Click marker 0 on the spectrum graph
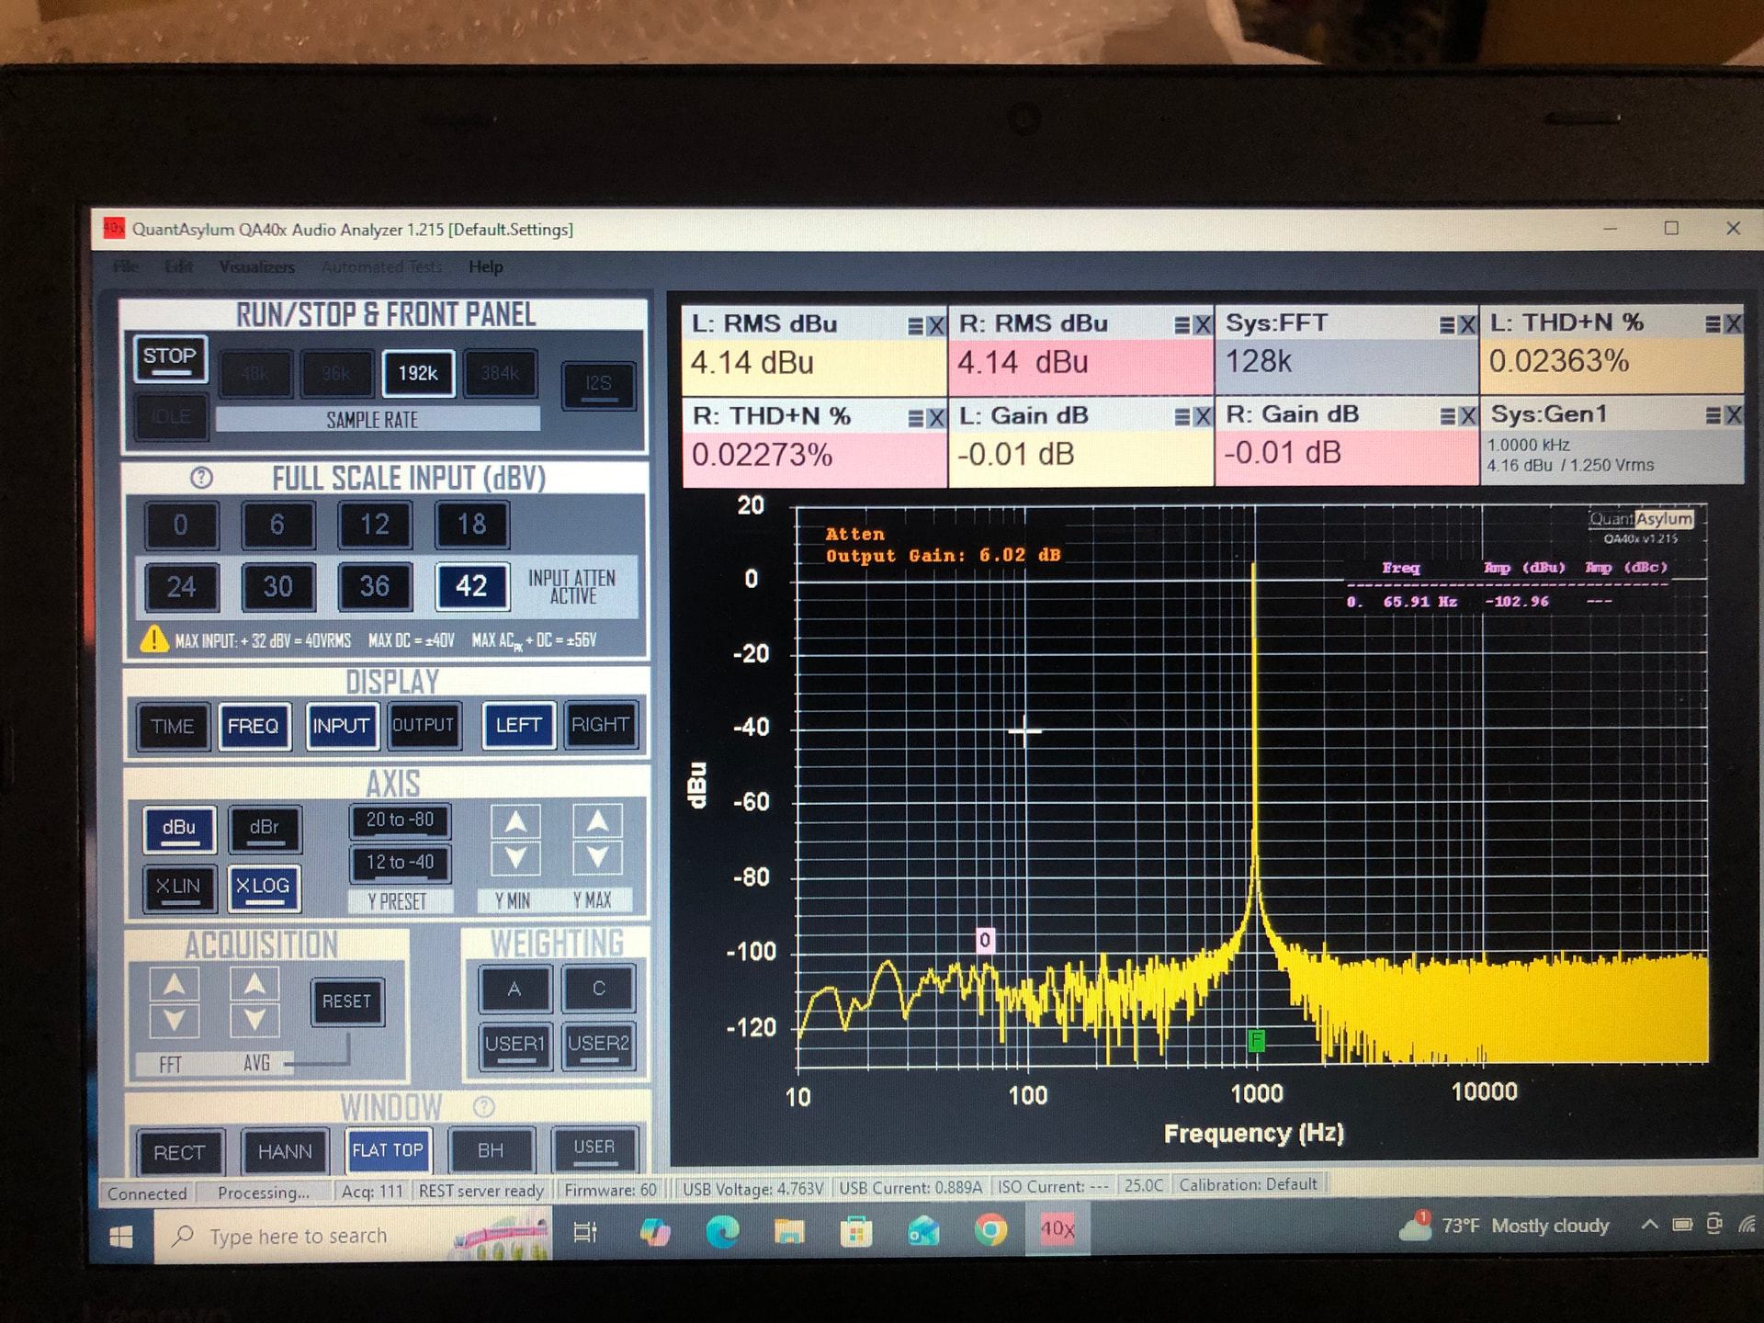1764x1323 pixels. click(985, 939)
